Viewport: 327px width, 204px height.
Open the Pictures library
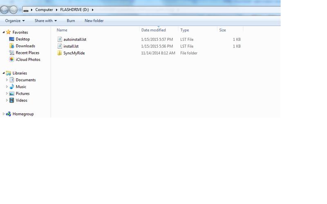22,94
